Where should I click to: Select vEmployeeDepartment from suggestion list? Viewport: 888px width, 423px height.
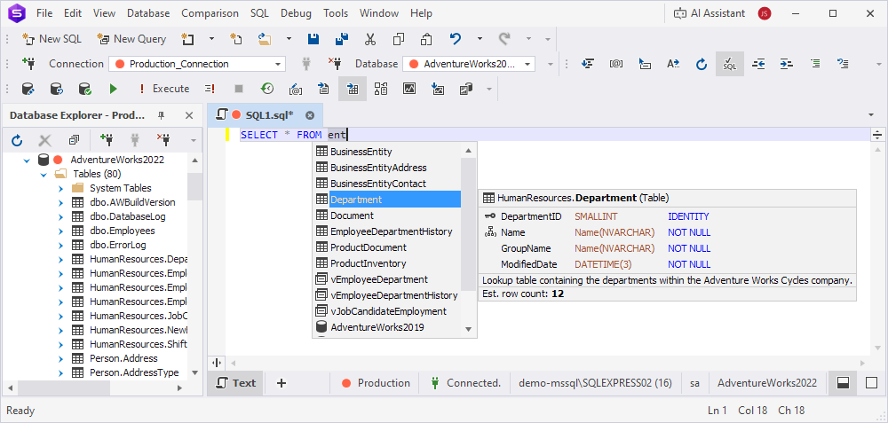378,279
